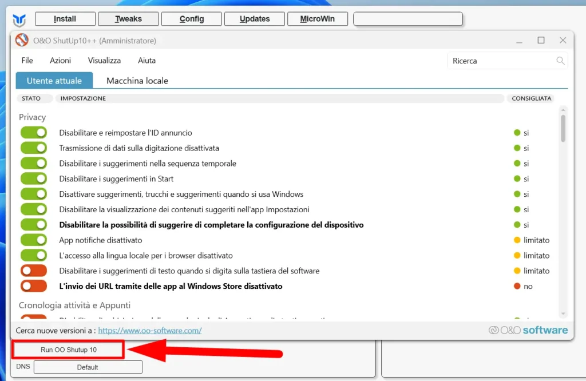Screen dimensions: 586x381
Task: Toggle 'L'accesso alla lingua locale' switch
Action: [x=34, y=255]
